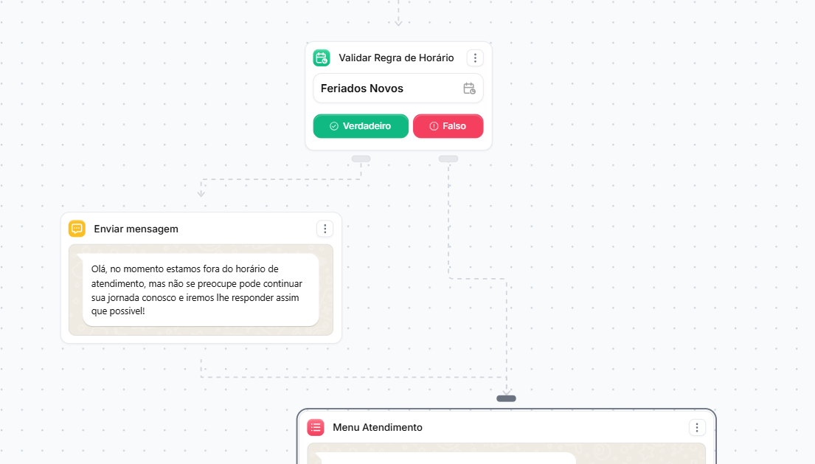Viewport: 815px width, 464px height.
Task: Click the green calendar icon on Validar Regra node
Action: (322, 58)
